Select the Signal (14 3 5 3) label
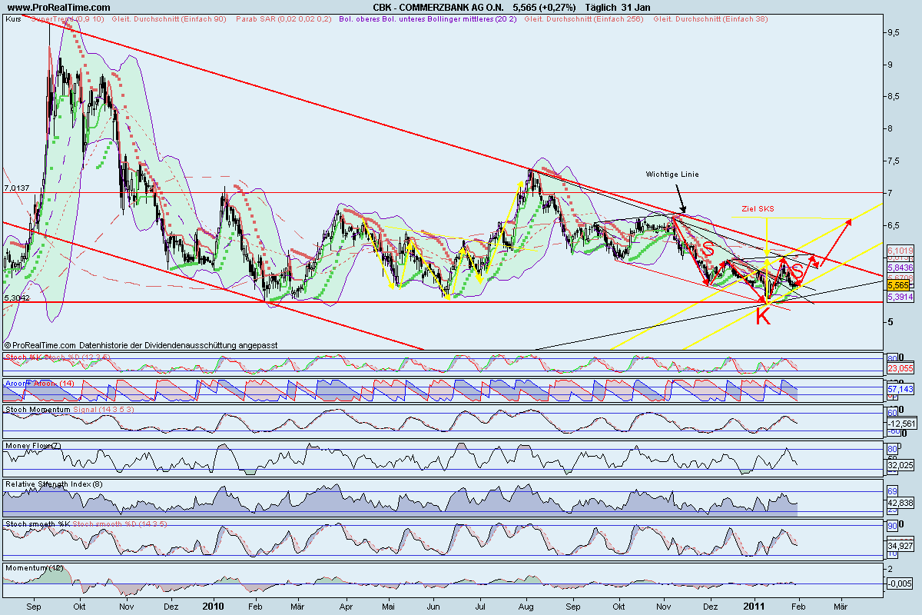Image resolution: width=922 pixels, height=615 pixels. coord(104,410)
